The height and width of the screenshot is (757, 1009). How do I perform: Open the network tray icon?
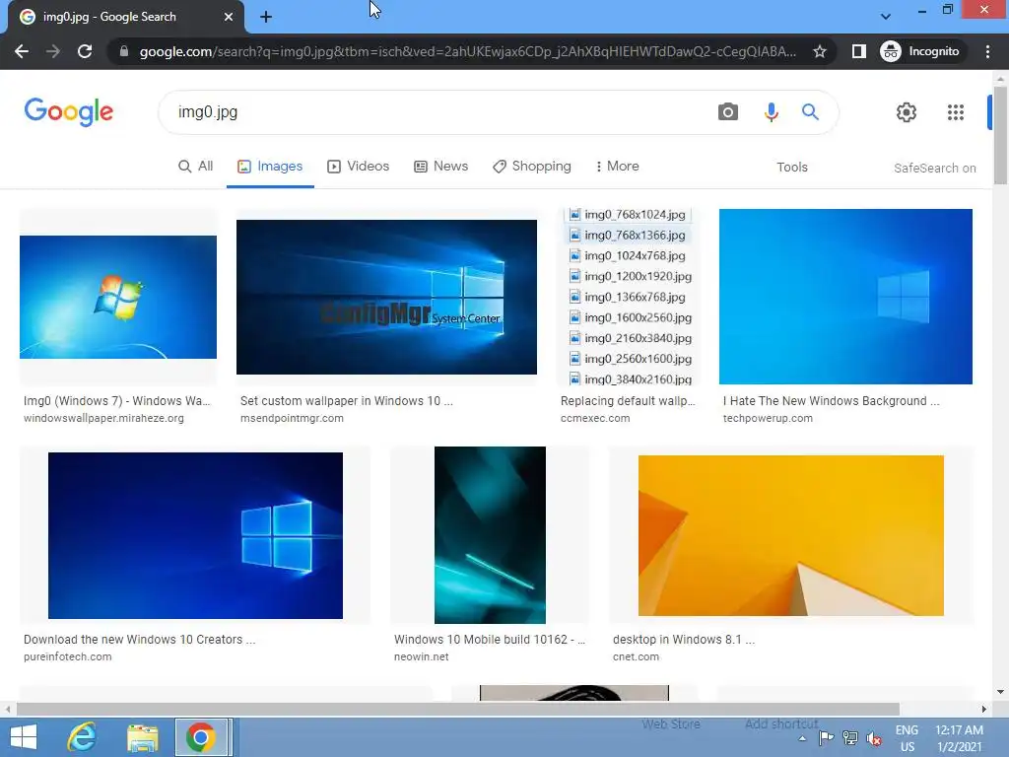[x=850, y=738]
